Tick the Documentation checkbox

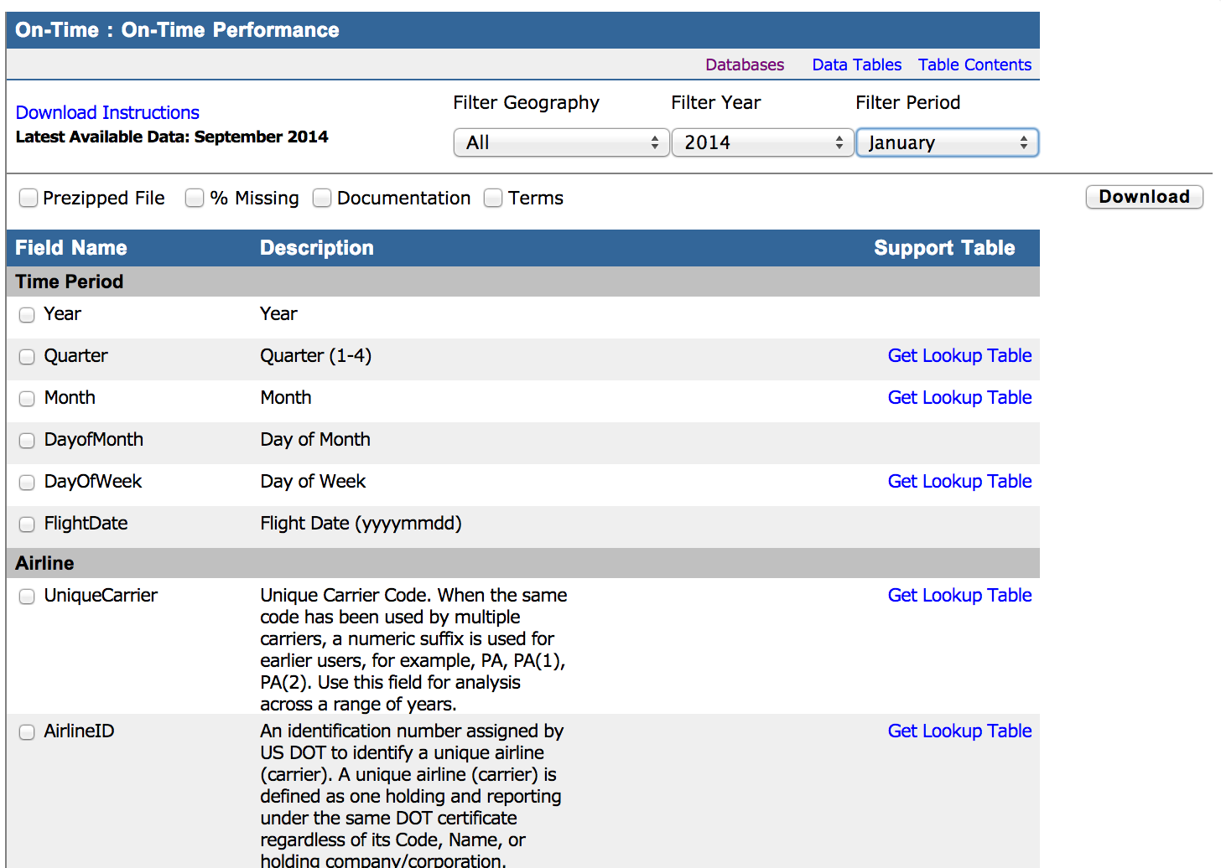point(322,198)
